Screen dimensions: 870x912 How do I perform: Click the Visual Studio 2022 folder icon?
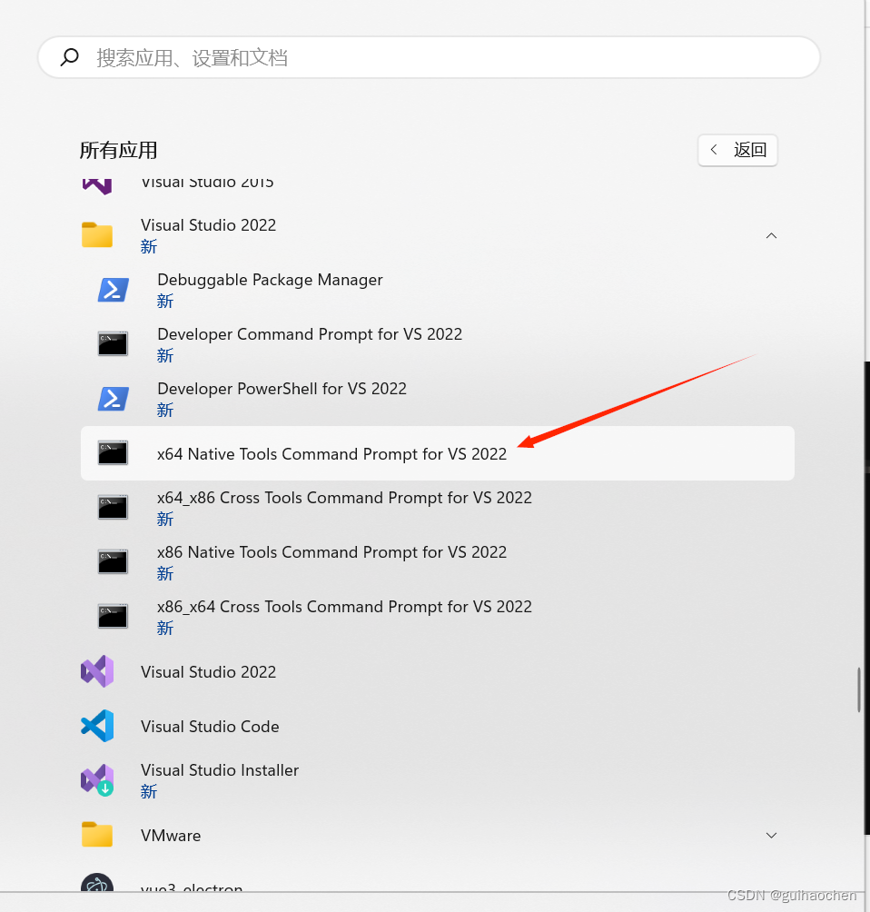click(97, 235)
